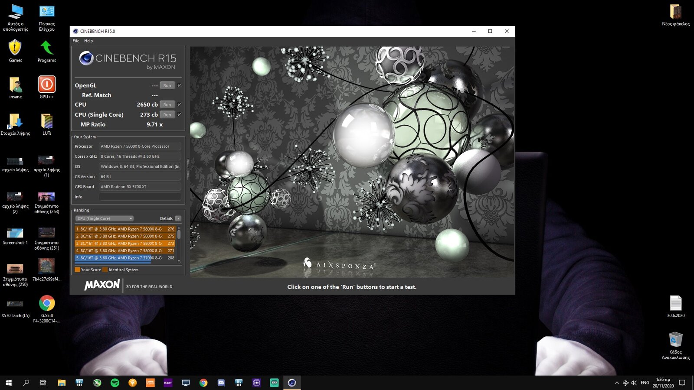
Task: Open the Κάδος Ανακύκλωσης recycle bin
Action: tap(676, 345)
